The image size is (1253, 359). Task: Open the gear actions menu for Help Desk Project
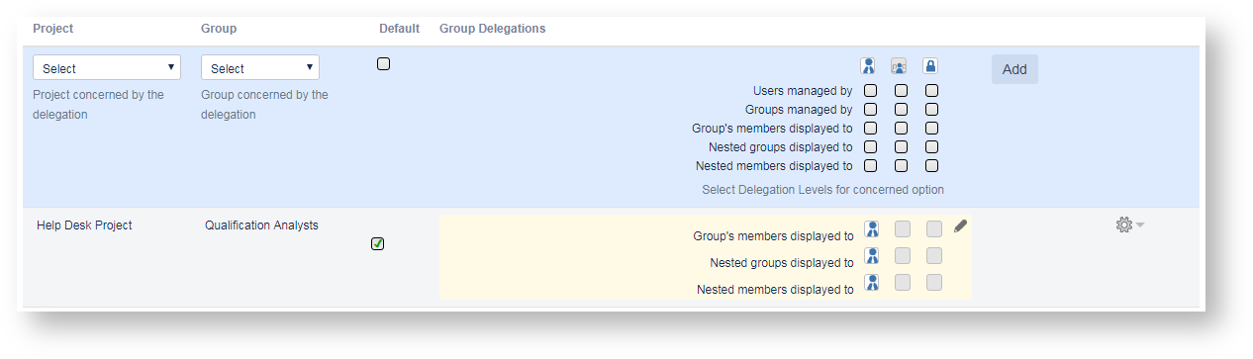click(x=1123, y=224)
